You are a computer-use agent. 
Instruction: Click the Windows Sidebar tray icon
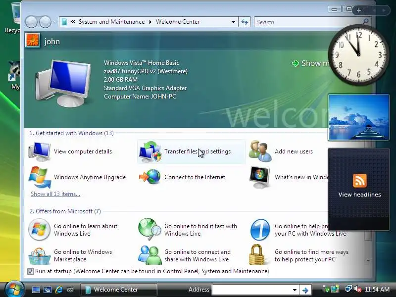point(335,289)
